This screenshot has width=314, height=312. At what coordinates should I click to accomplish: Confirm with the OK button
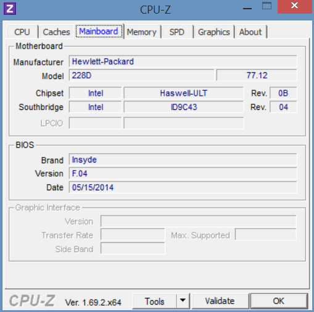[x=279, y=301]
